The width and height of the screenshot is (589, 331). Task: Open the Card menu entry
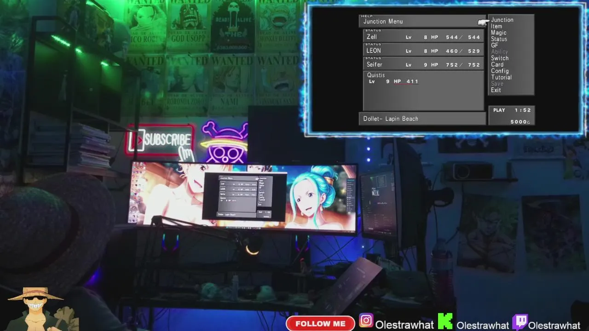[x=497, y=65]
